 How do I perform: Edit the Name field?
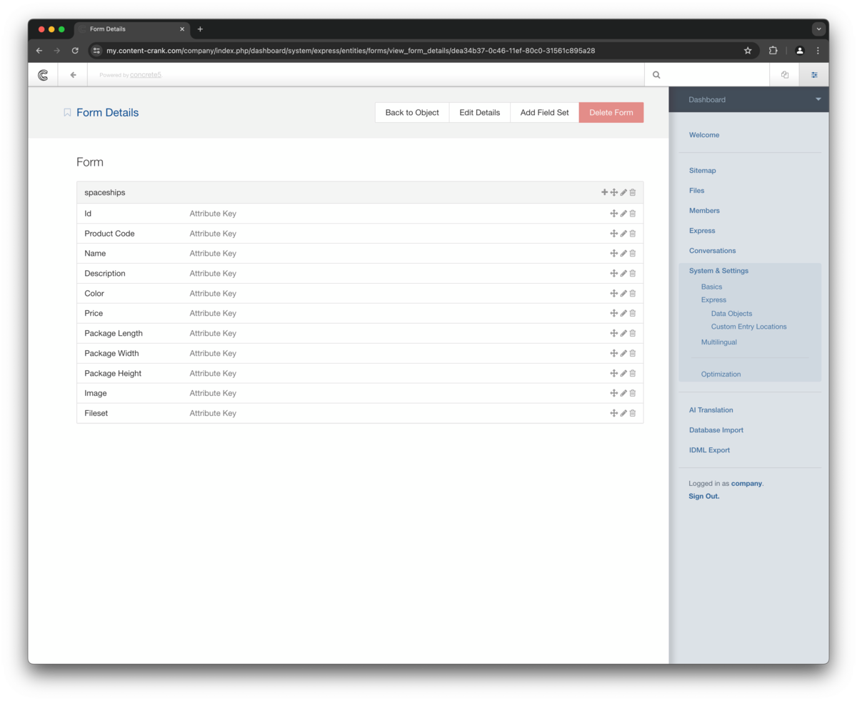tap(623, 254)
